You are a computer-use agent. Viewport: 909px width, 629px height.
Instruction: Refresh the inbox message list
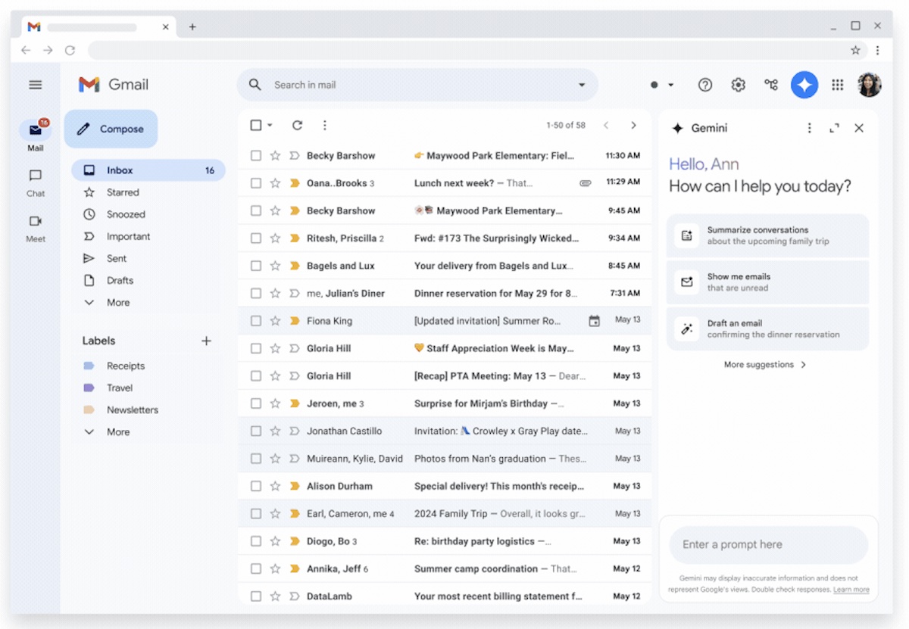[297, 125]
